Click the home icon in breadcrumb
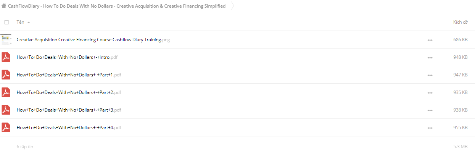Image resolution: width=475 pixels, height=162 pixels. [x=4, y=6]
